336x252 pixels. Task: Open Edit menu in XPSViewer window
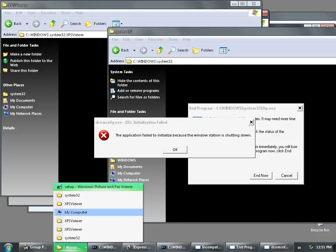click(x=19, y=13)
